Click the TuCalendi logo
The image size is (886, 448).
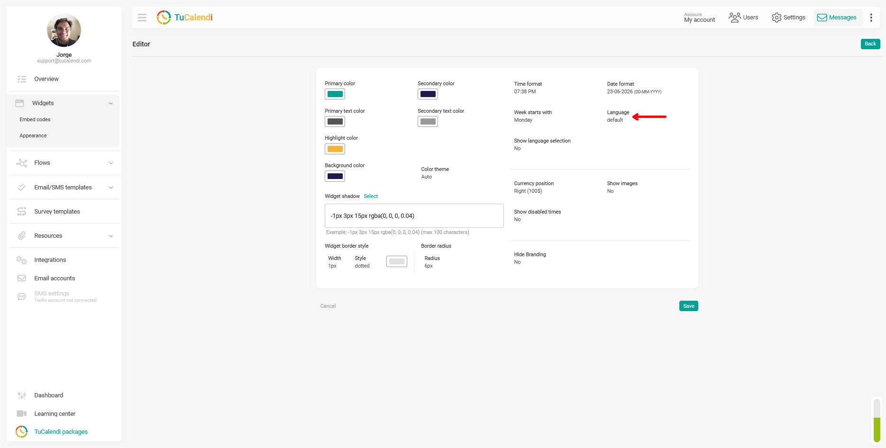click(x=184, y=18)
